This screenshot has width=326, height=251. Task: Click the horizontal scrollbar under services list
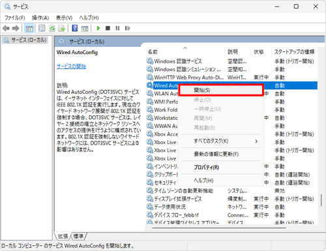tap(218, 228)
